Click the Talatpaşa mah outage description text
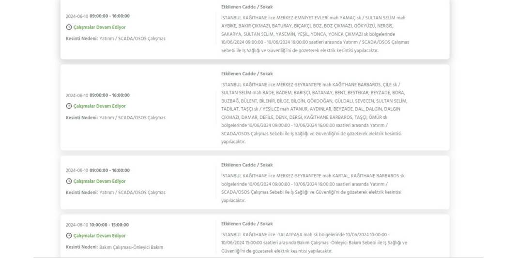517x258 pixels. point(314,243)
